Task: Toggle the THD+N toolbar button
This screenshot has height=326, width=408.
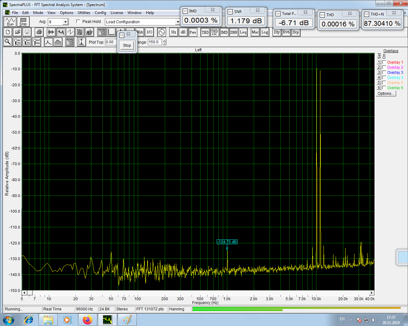Action: (215, 32)
